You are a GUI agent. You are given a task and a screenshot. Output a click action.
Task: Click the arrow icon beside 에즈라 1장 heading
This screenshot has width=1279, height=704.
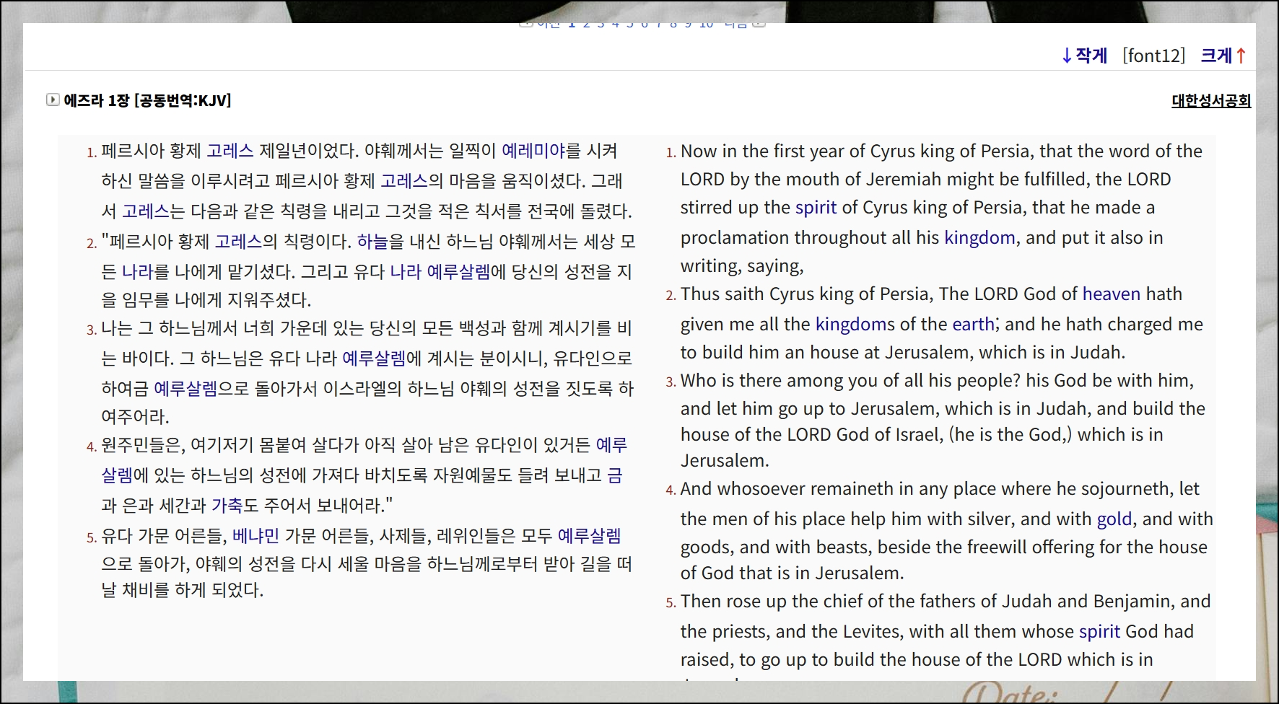point(53,100)
